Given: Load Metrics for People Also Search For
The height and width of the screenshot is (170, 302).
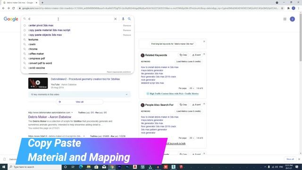Looking at the screenshot, I should (x=189, y=111).
